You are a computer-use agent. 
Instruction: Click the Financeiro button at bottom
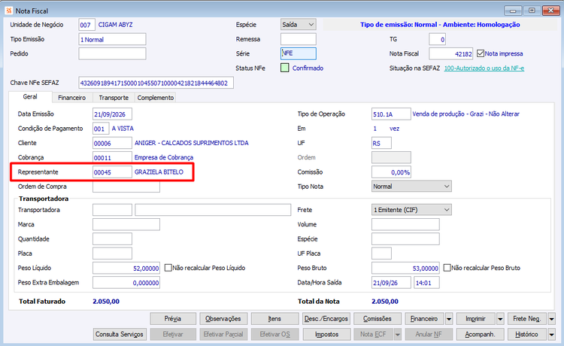[424, 319]
